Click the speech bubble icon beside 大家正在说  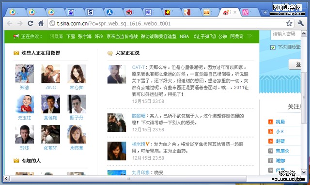(x=110, y=53)
